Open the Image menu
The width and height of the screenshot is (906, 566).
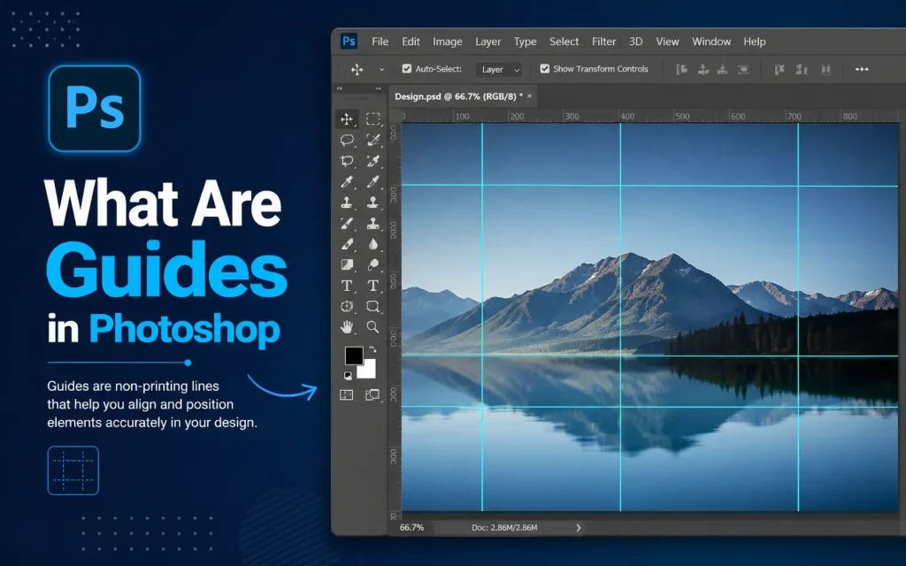(x=447, y=42)
